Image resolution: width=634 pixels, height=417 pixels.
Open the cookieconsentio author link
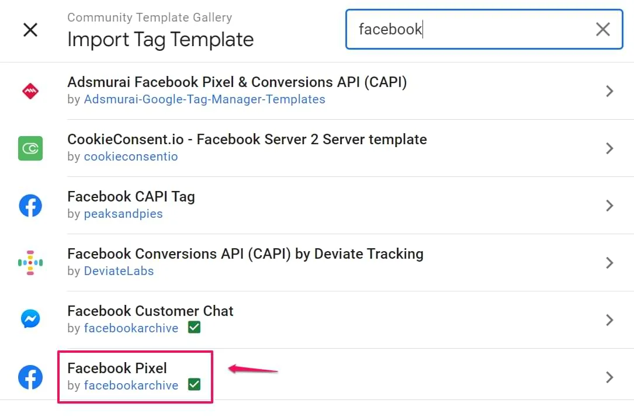tap(131, 157)
